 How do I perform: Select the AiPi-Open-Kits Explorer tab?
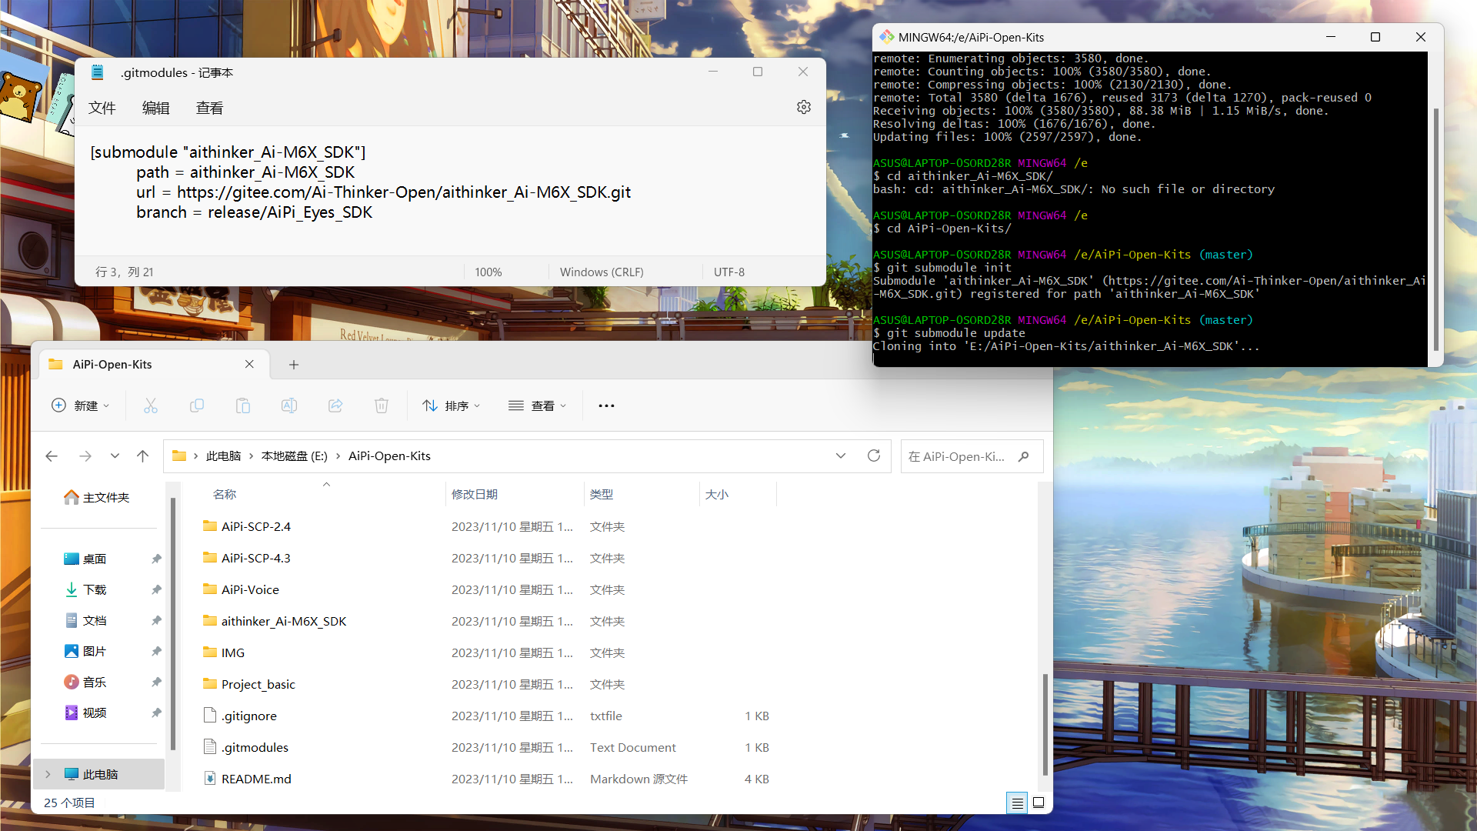(155, 364)
